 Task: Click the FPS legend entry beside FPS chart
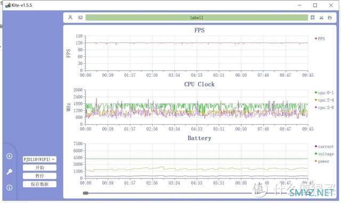320,39
